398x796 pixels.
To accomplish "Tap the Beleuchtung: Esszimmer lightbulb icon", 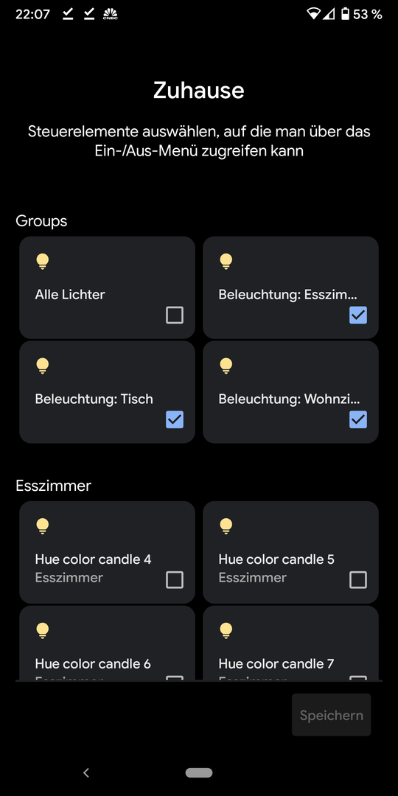I will tap(226, 262).
